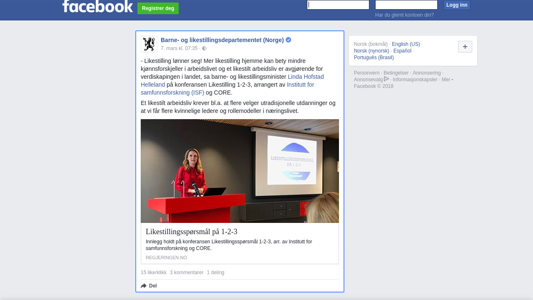This screenshot has width=533, height=300.
Task: Switch language to Norsk (nynorsk)
Action: [371, 51]
